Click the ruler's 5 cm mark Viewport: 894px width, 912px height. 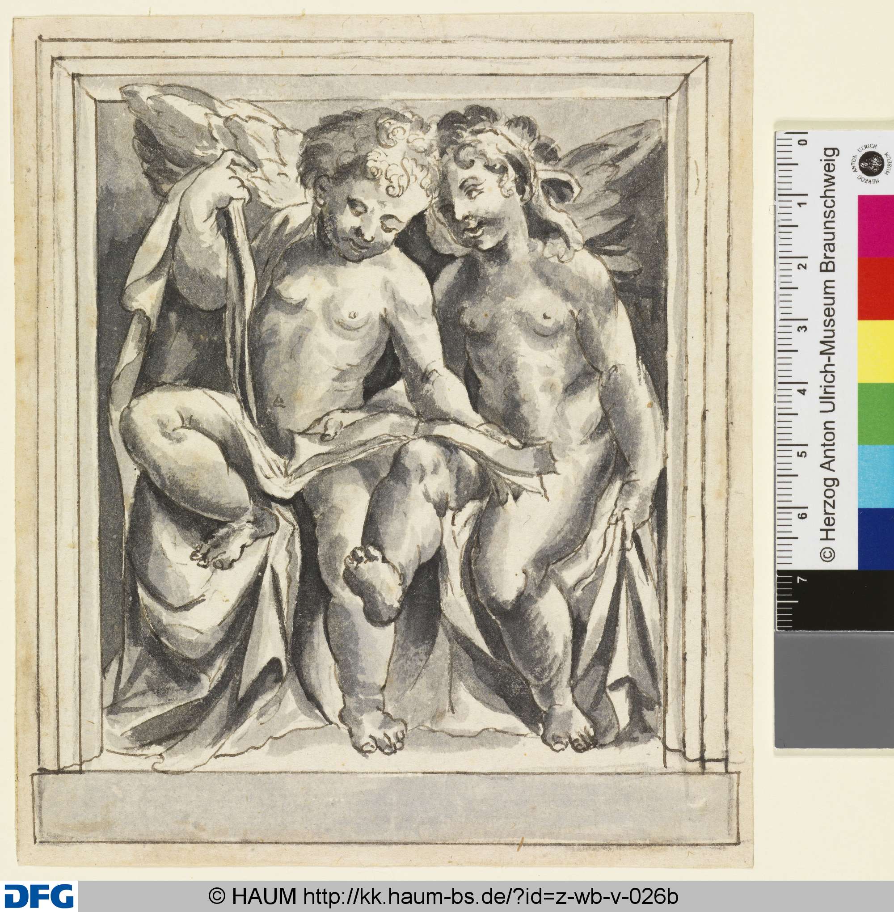803,454
